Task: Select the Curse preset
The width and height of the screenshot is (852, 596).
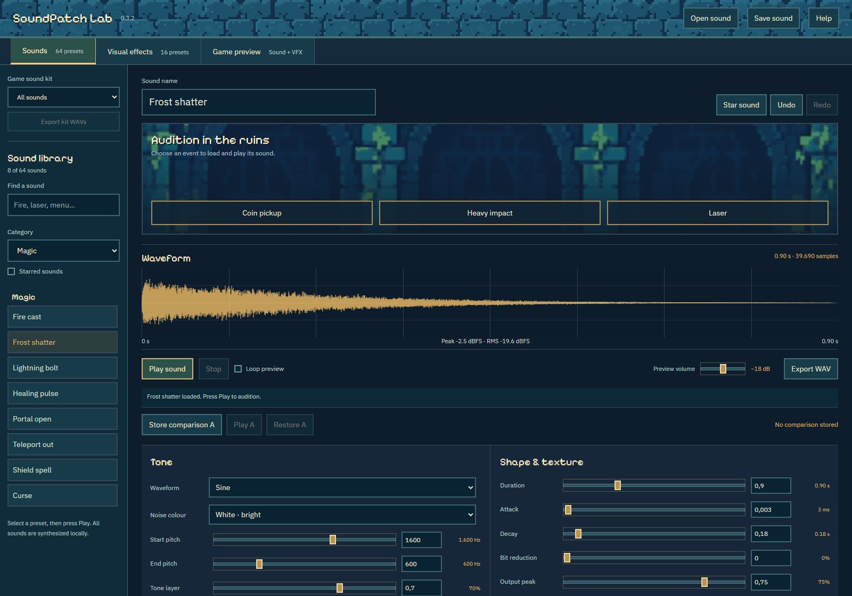Action: tap(62, 495)
